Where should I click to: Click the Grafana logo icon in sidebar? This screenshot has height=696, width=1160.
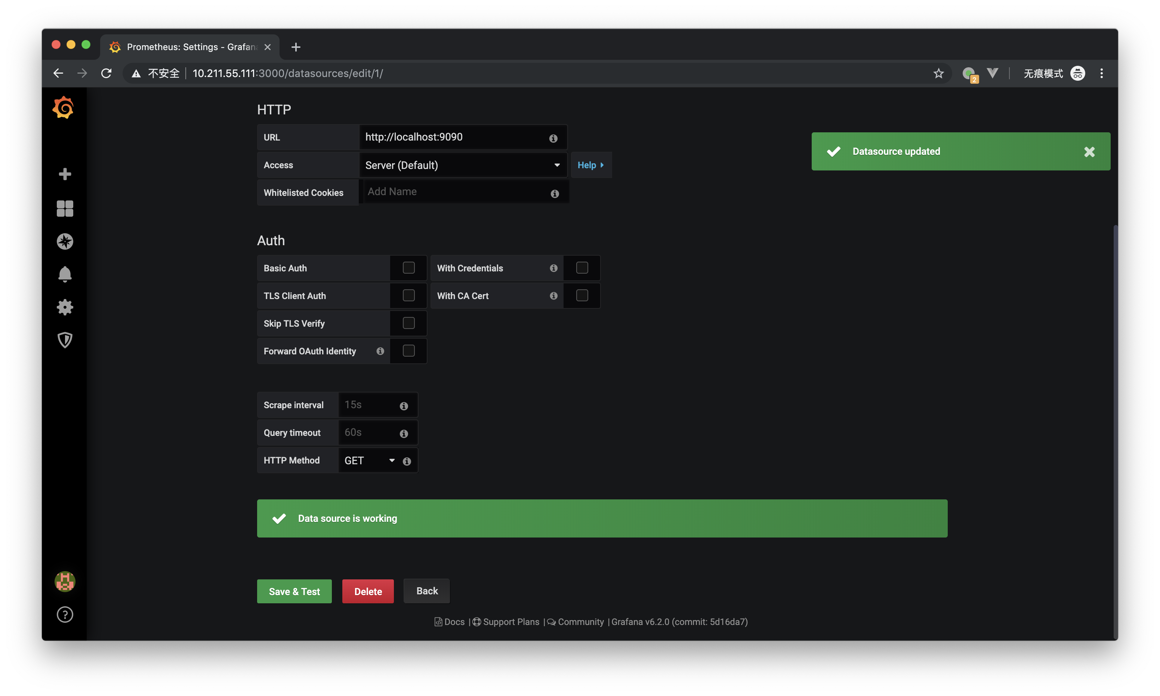coord(64,108)
